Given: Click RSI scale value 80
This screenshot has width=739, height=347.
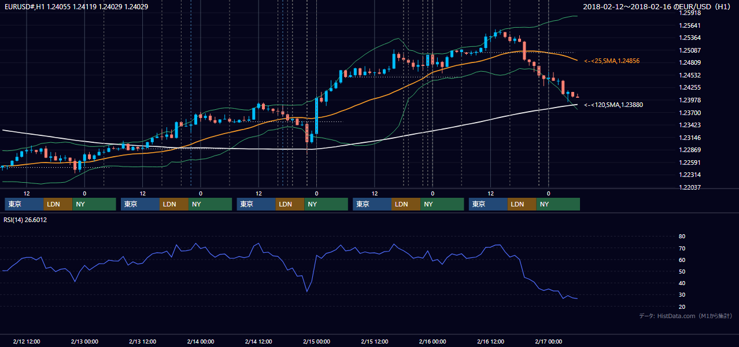Looking at the screenshot, I should tap(682, 237).
